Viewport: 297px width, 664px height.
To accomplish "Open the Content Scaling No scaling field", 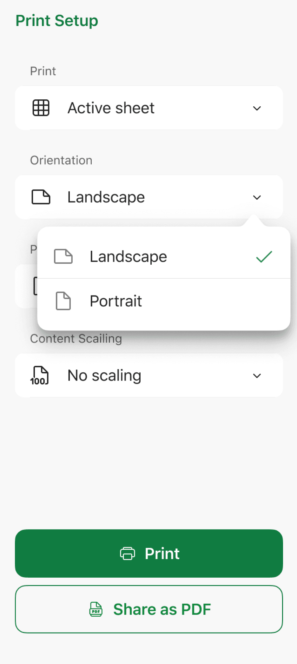I will (x=149, y=375).
